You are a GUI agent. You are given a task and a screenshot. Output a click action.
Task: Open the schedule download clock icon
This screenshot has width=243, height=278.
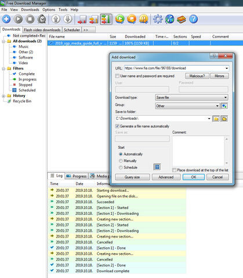point(42,19)
